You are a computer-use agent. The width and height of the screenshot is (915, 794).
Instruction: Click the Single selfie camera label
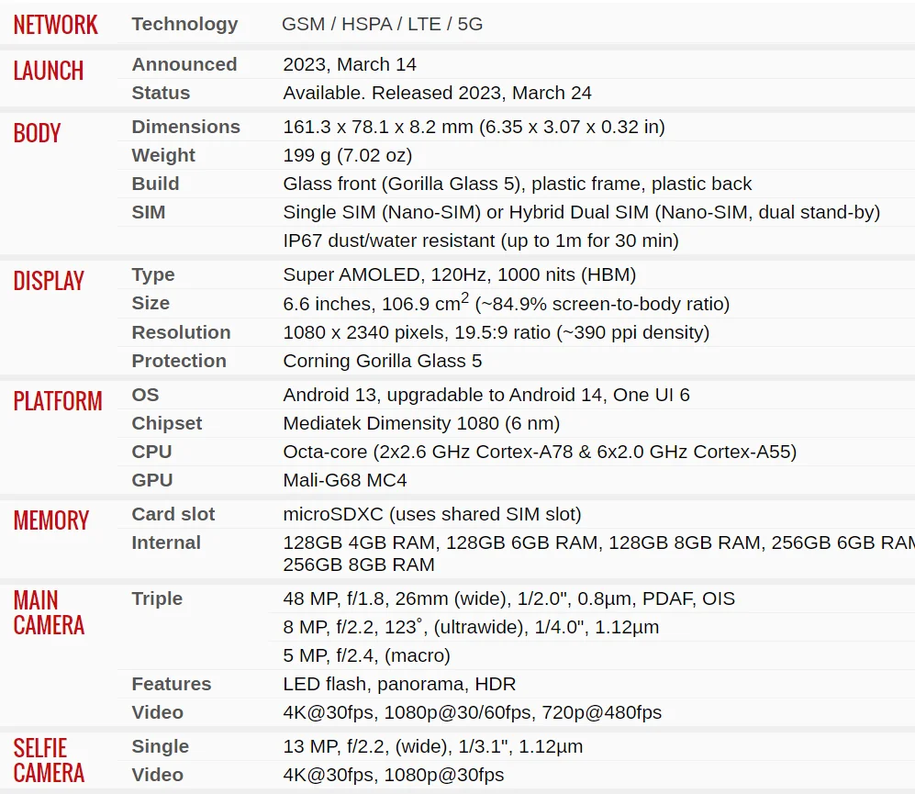[x=160, y=746]
